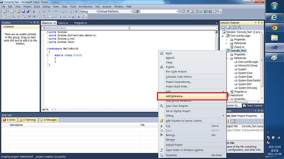
Task: Click the Show All Files icon in Solution Explorer
Action: (x=229, y=28)
